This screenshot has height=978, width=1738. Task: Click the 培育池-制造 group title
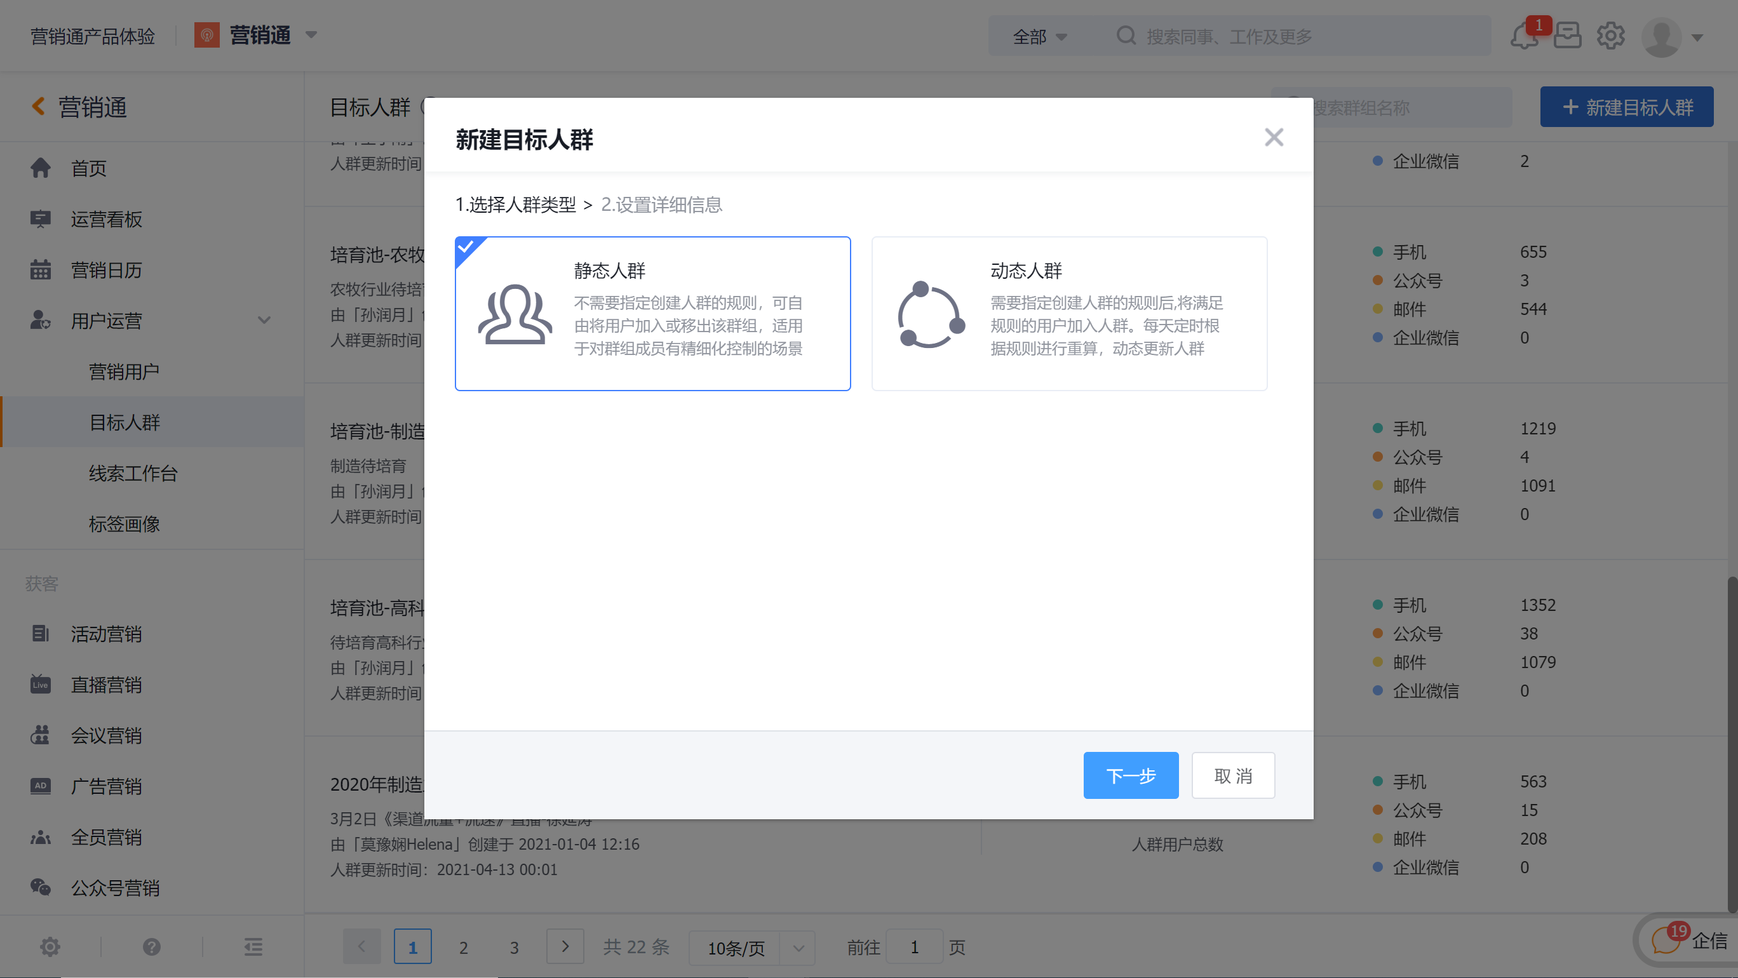[377, 431]
